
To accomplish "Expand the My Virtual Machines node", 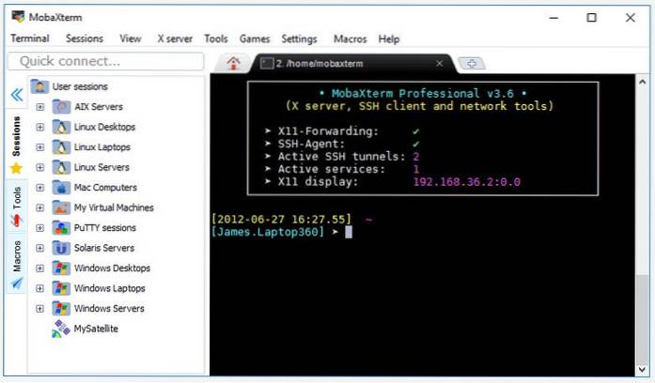I will point(40,207).
